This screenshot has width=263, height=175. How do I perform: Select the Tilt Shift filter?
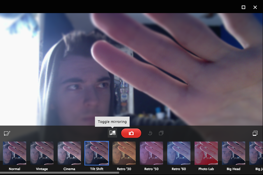coord(97,153)
